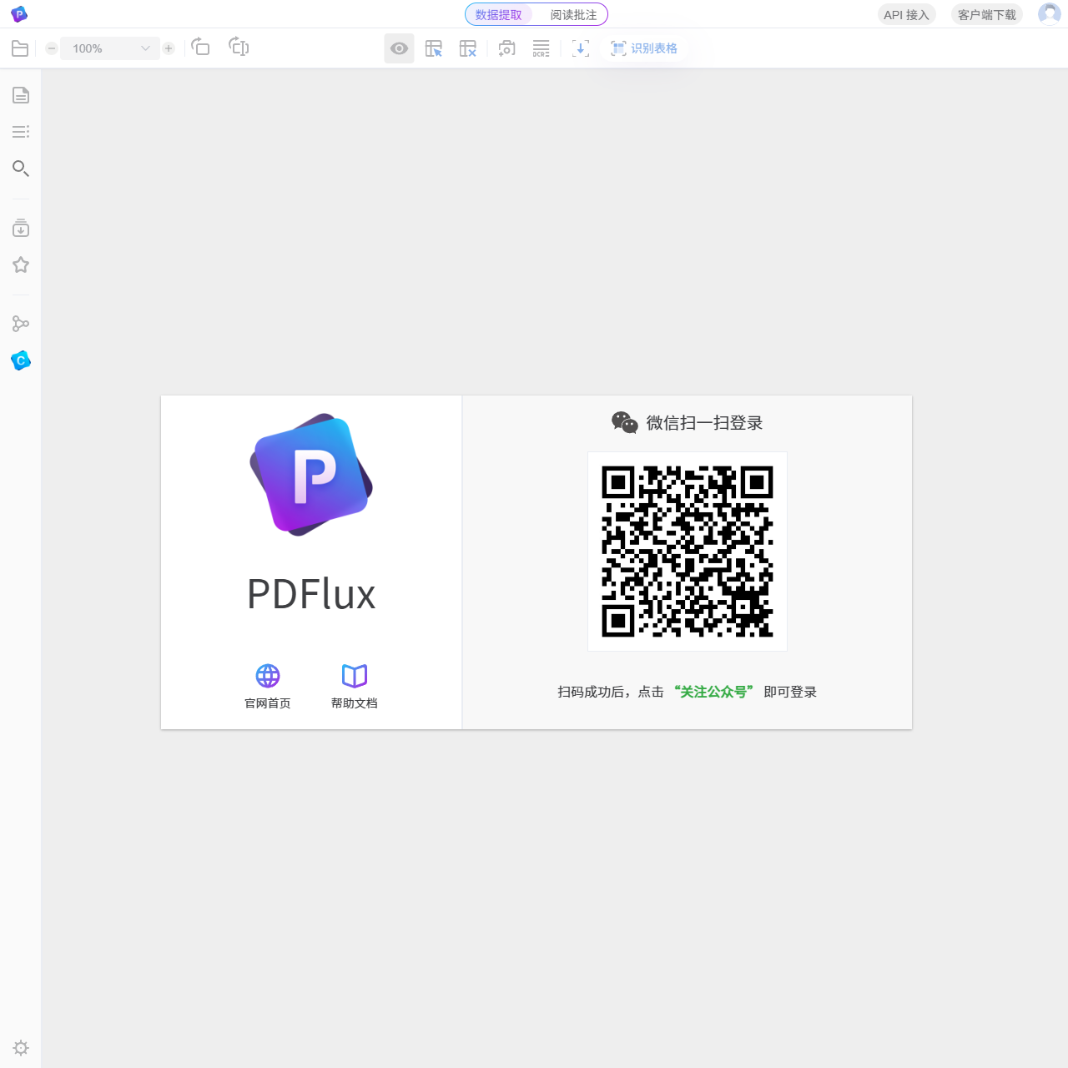Click the WeChat login QR code

pyautogui.click(x=687, y=552)
